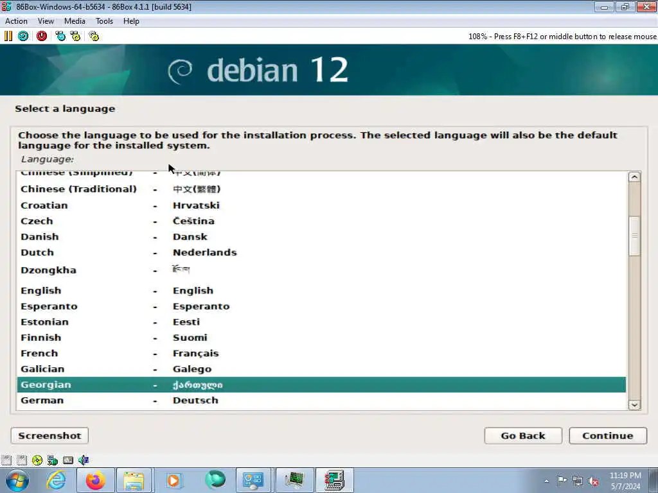The height and width of the screenshot is (493, 658).
Task: Select French - Français language
Action: (x=321, y=354)
